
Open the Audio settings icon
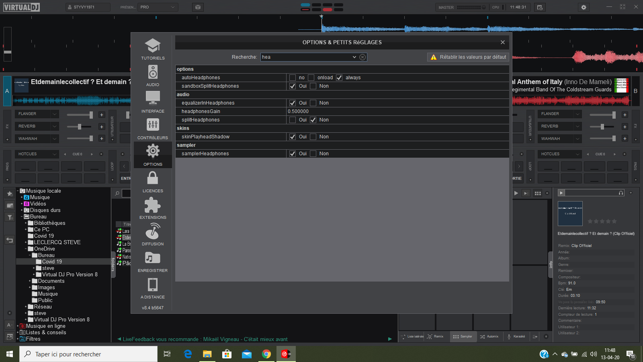click(153, 72)
